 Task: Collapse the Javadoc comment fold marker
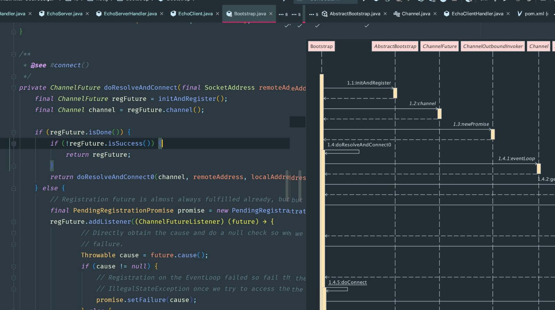(14, 54)
